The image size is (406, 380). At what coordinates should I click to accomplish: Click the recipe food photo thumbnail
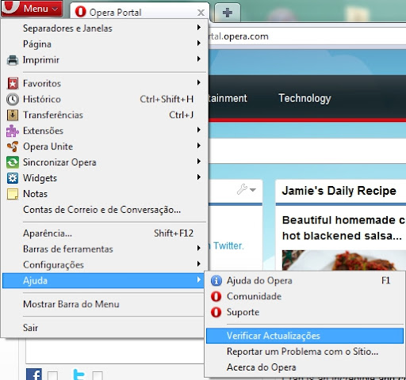343,260
